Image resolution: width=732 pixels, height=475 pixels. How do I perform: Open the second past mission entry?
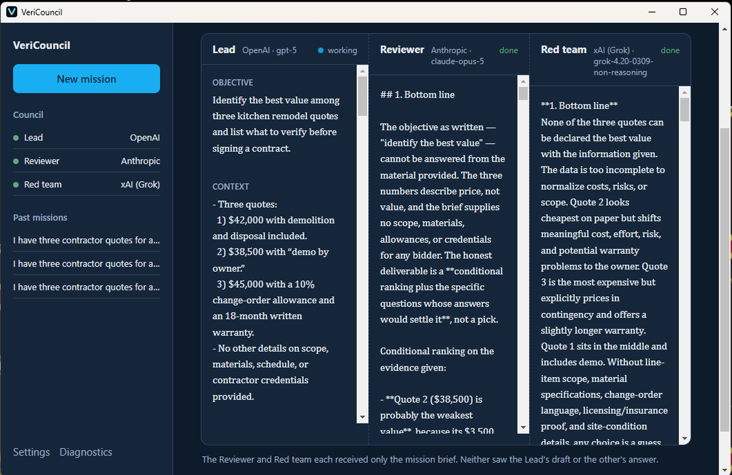click(x=86, y=264)
